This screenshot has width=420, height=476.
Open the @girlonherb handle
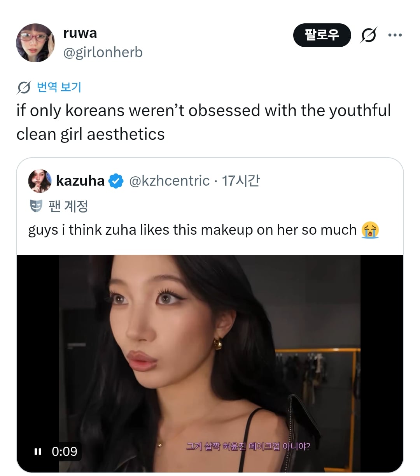coord(103,52)
